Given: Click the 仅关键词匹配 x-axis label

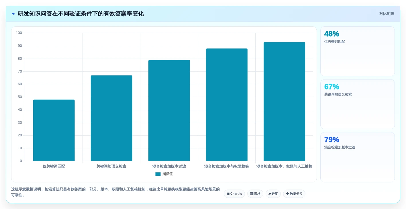Looking at the screenshot, I should pos(54,166).
